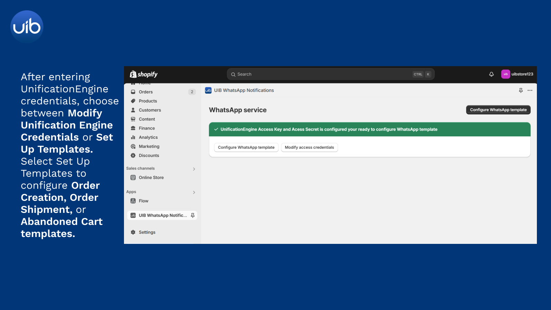Click the Finance bank icon
This screenshot has height=310, width=551.
click(x=133, y=128)
